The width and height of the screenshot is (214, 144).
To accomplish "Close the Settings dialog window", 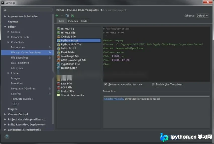I will [208, 2].
